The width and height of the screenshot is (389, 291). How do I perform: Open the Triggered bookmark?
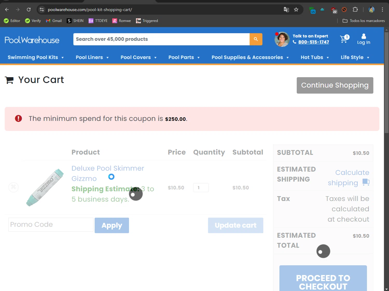pyautogui.click(x=147, y=21)
